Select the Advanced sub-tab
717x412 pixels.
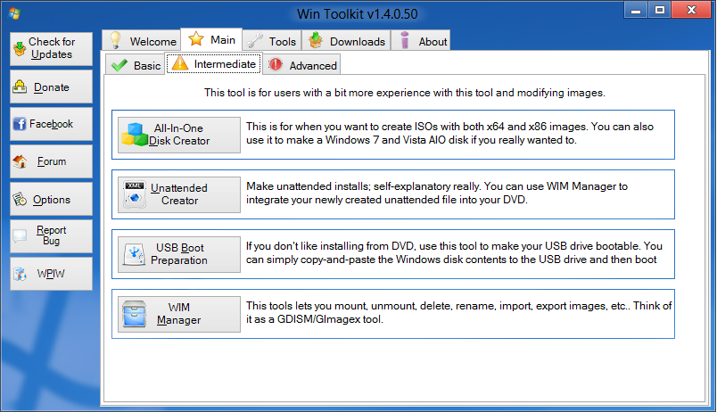301,64
